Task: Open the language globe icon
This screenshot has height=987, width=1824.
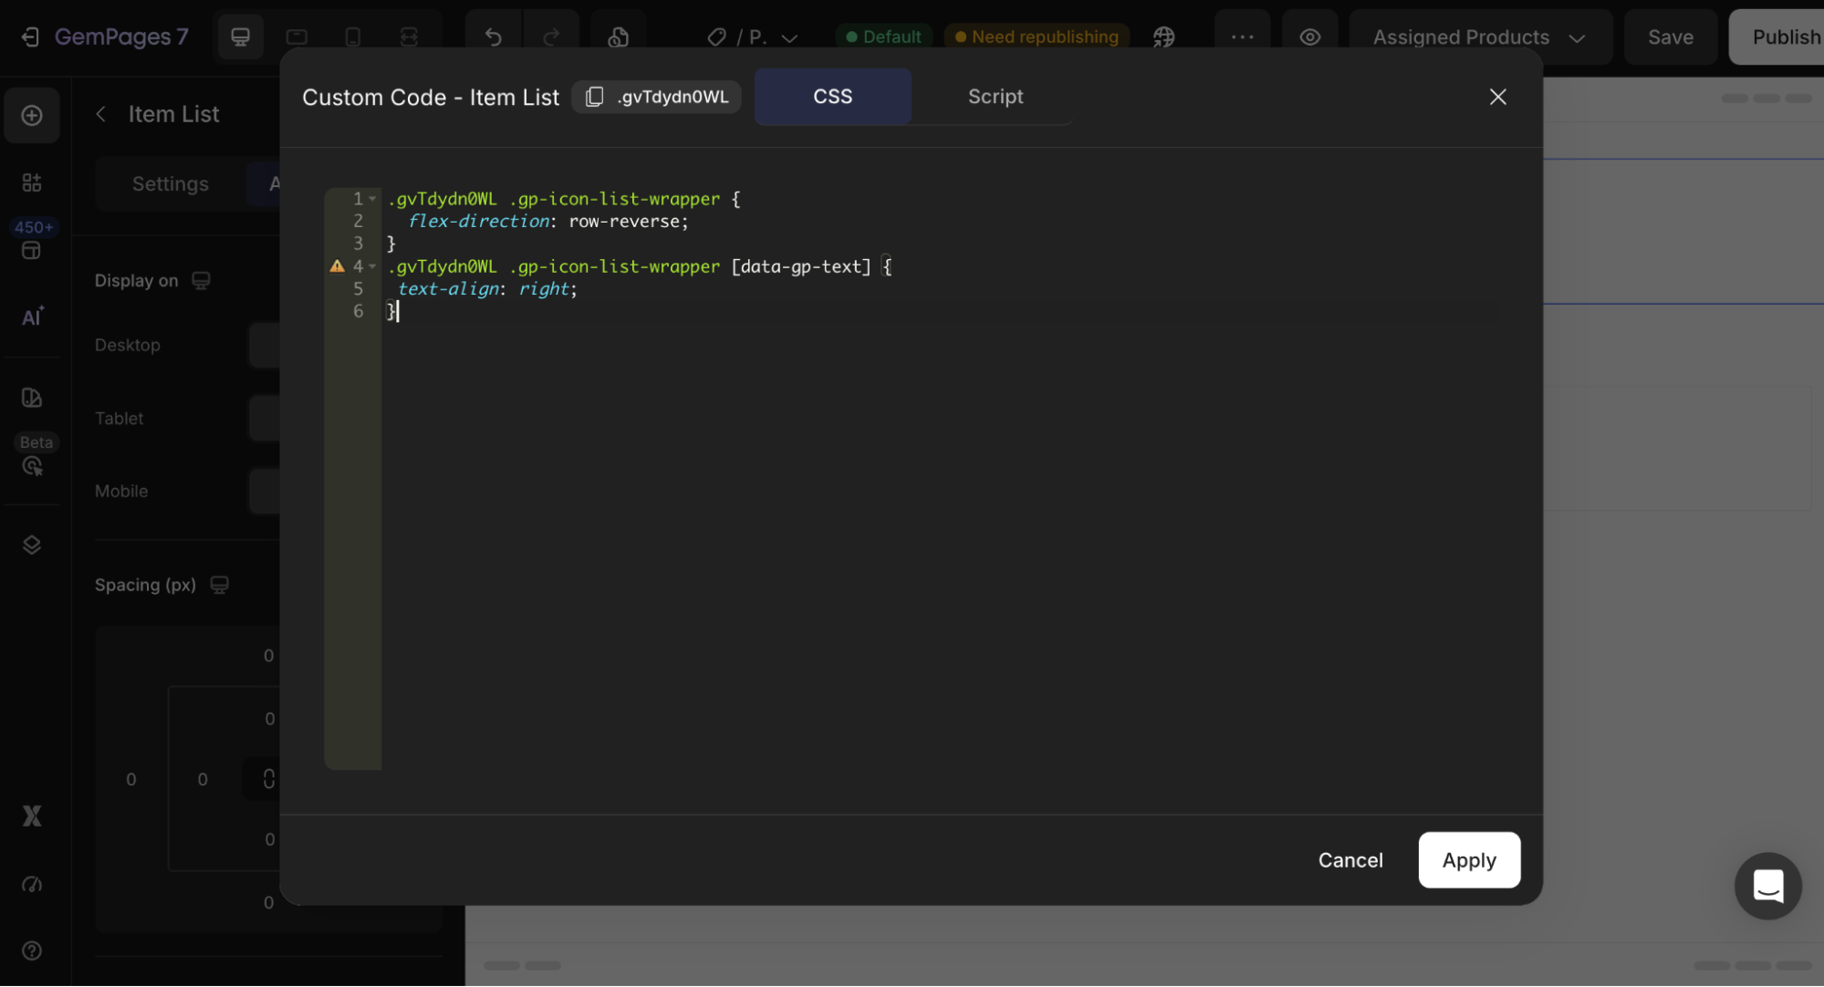Action: 1163,36
